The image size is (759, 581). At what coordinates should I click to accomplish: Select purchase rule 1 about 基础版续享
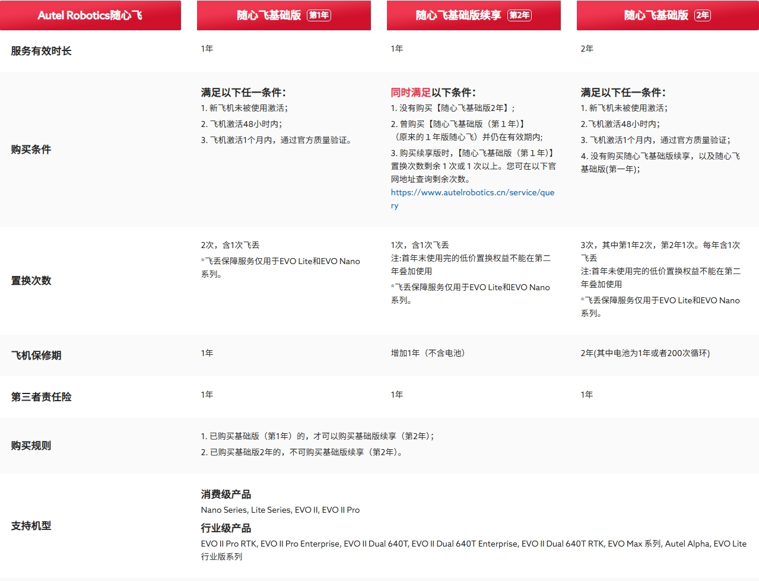click(317, 436)
